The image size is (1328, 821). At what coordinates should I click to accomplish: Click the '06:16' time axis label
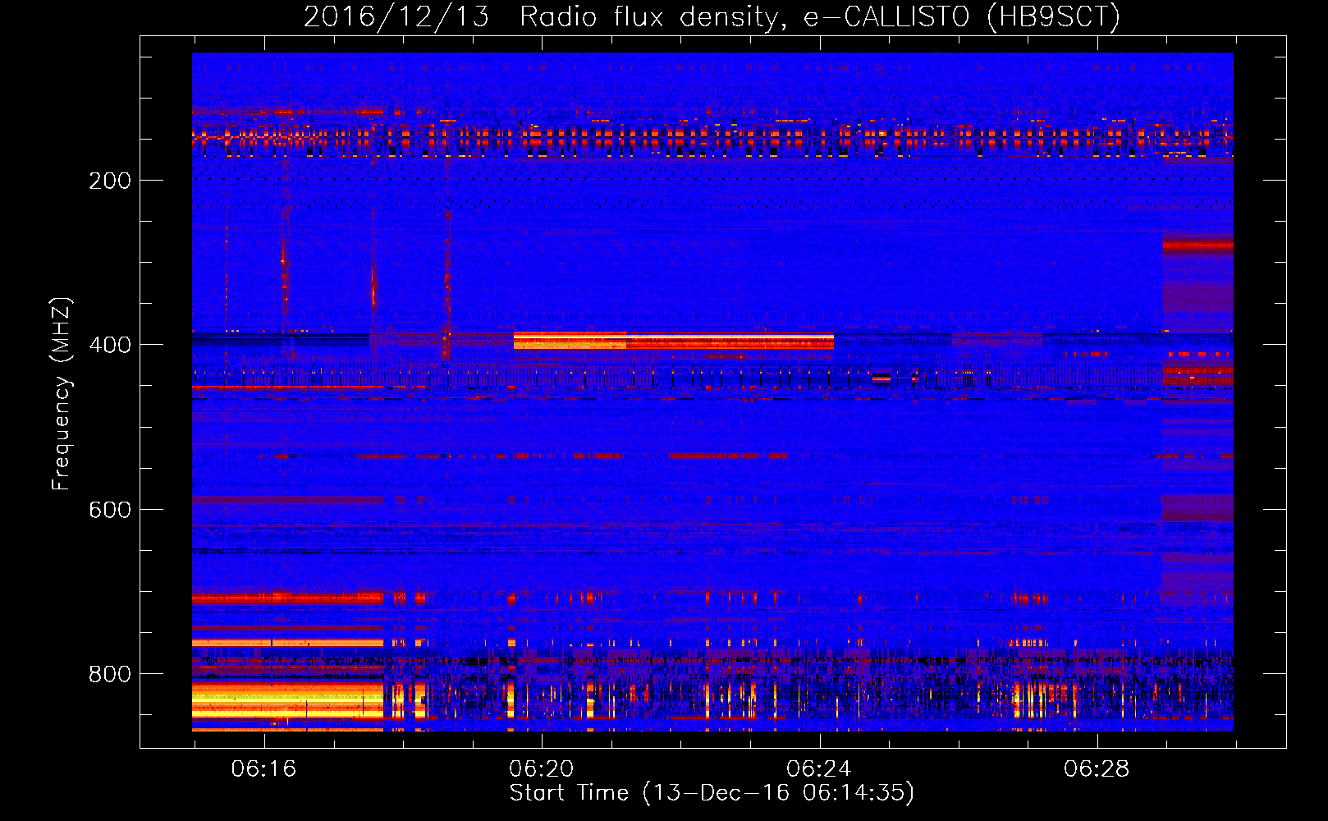point(263,769)
